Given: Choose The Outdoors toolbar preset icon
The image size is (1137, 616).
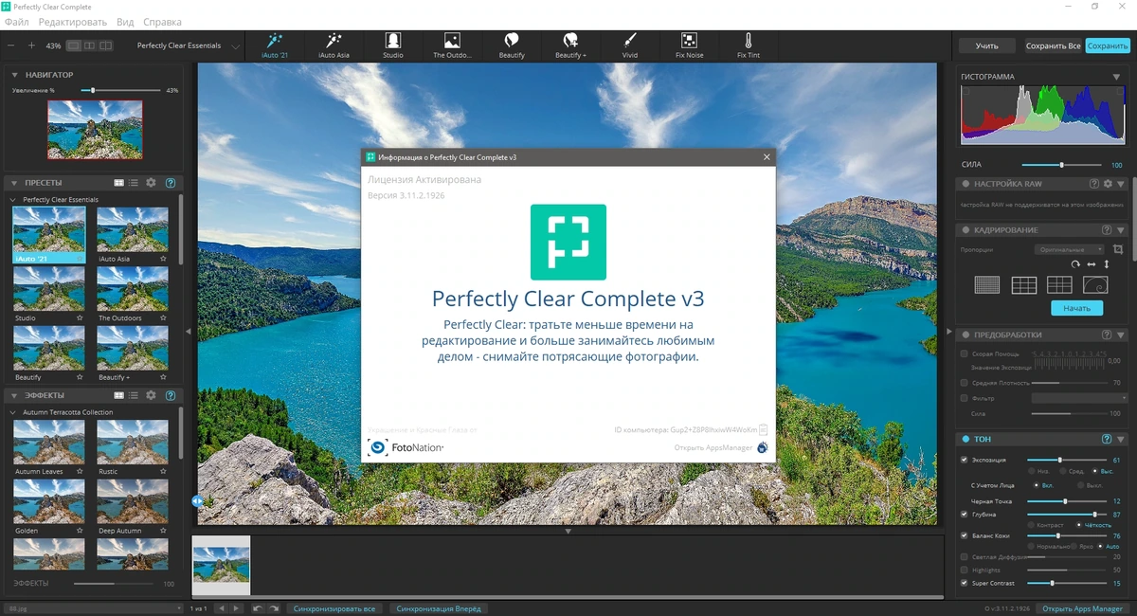Looking at the screenshot, I should [452, 45].
